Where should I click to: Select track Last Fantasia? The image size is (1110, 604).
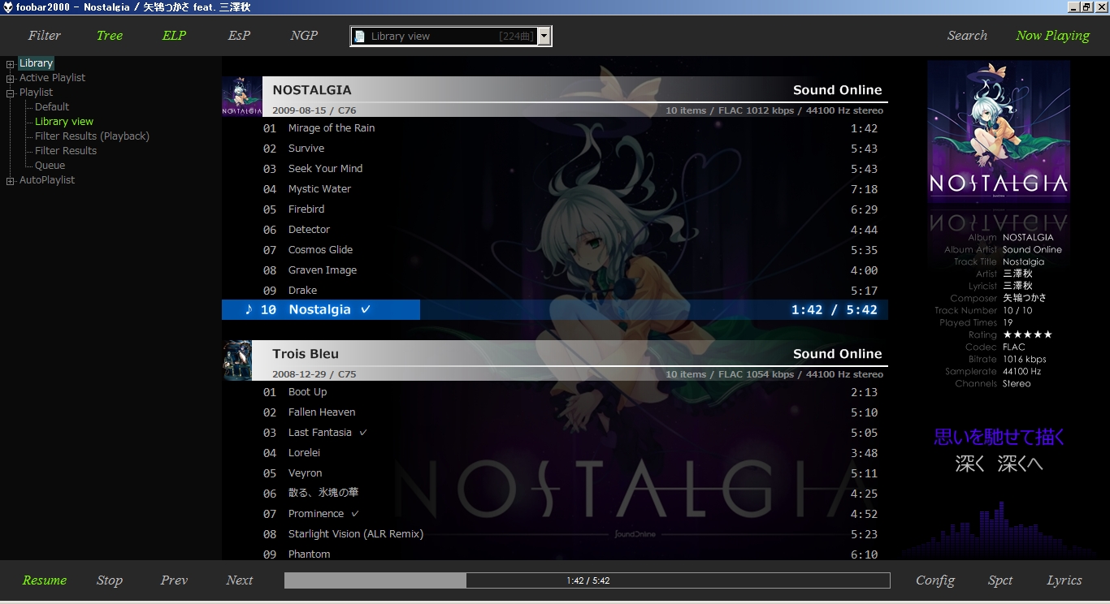(x=555, y=433)
